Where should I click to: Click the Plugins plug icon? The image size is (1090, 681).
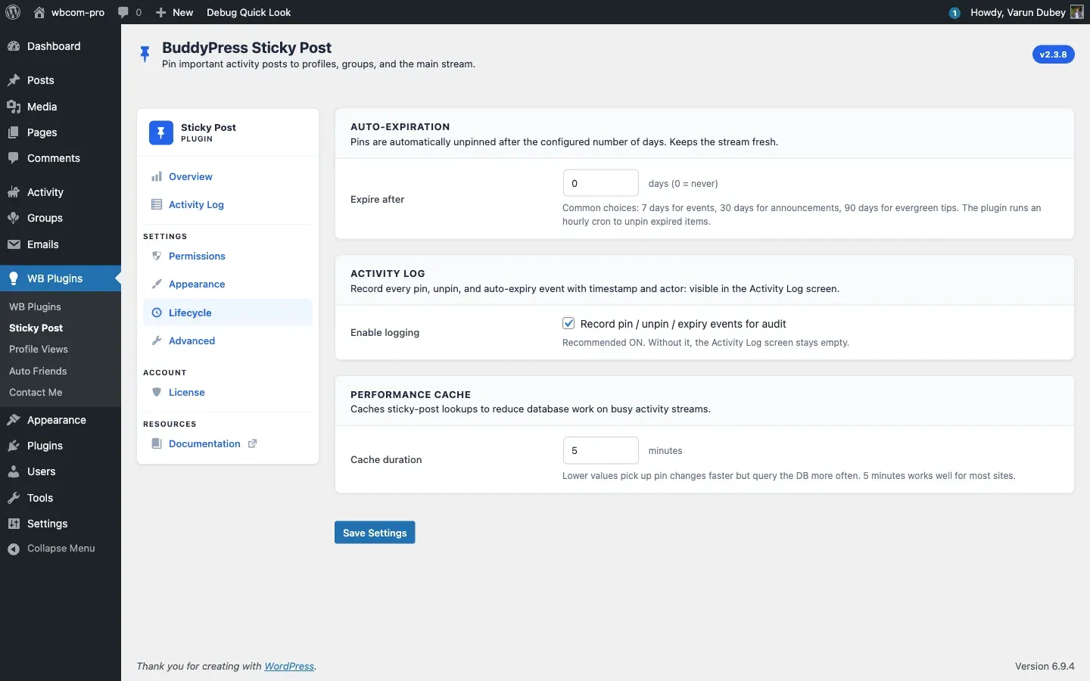pos(14,446)
